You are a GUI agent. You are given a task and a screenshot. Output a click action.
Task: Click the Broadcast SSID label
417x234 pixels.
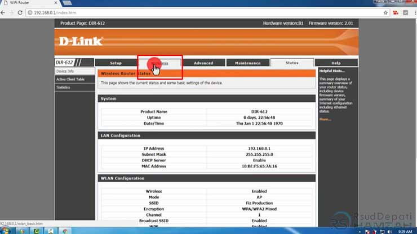[154, 220]
